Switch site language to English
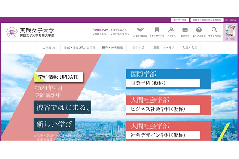 click(230, 20)
